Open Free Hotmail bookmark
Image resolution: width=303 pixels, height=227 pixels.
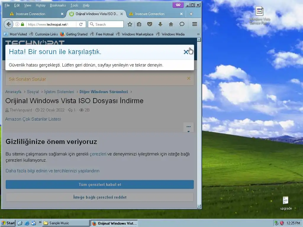[x=102, y=34]
